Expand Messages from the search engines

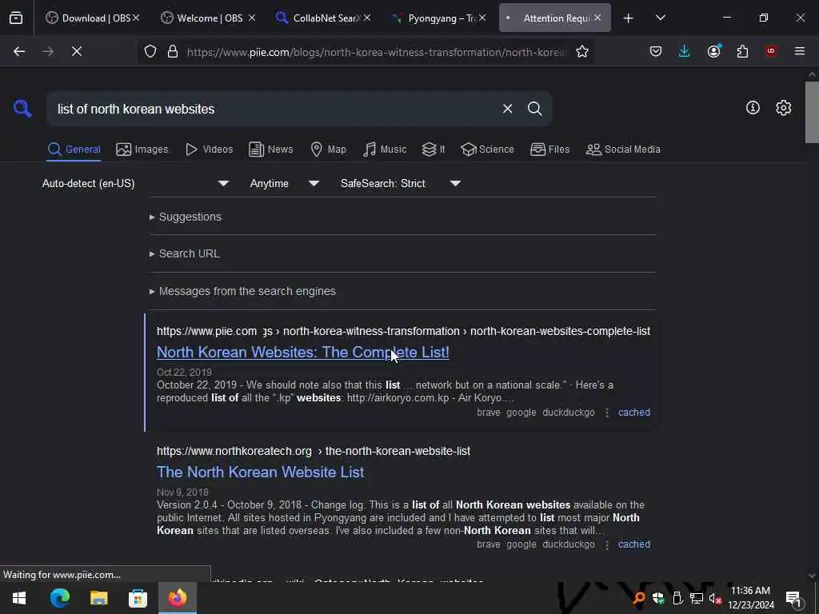(242, 291)
